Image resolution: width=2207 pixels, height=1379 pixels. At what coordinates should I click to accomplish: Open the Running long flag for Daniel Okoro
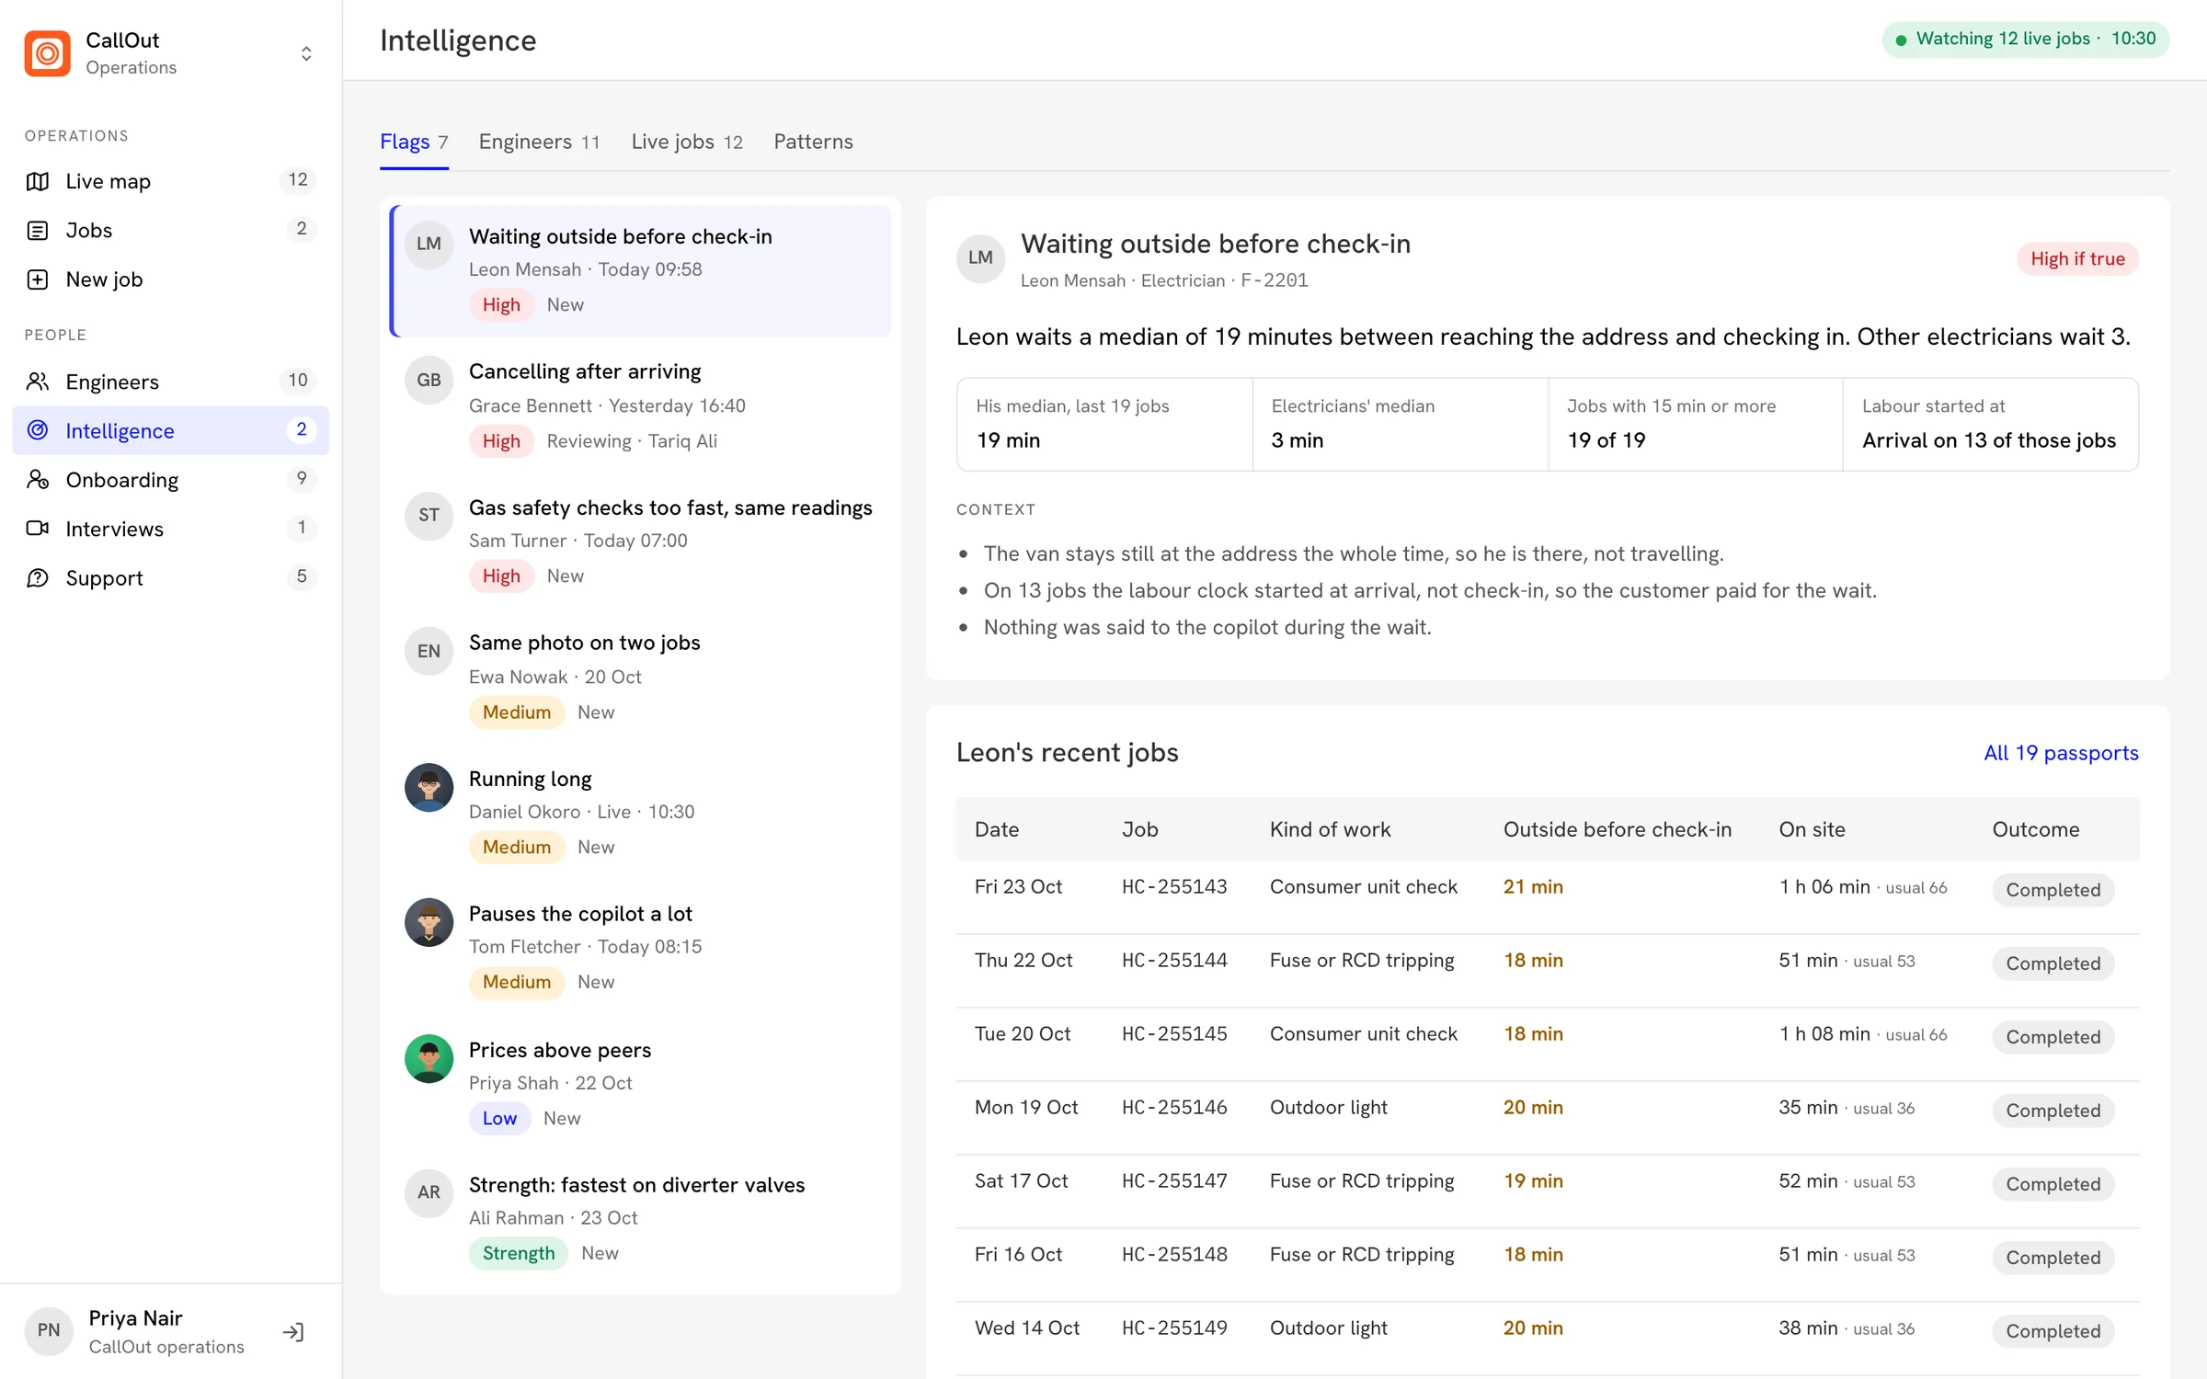pos(642,813)
